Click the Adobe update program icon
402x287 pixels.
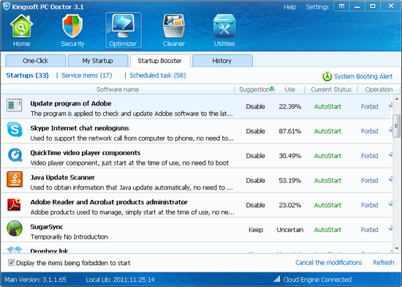(x=15, y=105)
